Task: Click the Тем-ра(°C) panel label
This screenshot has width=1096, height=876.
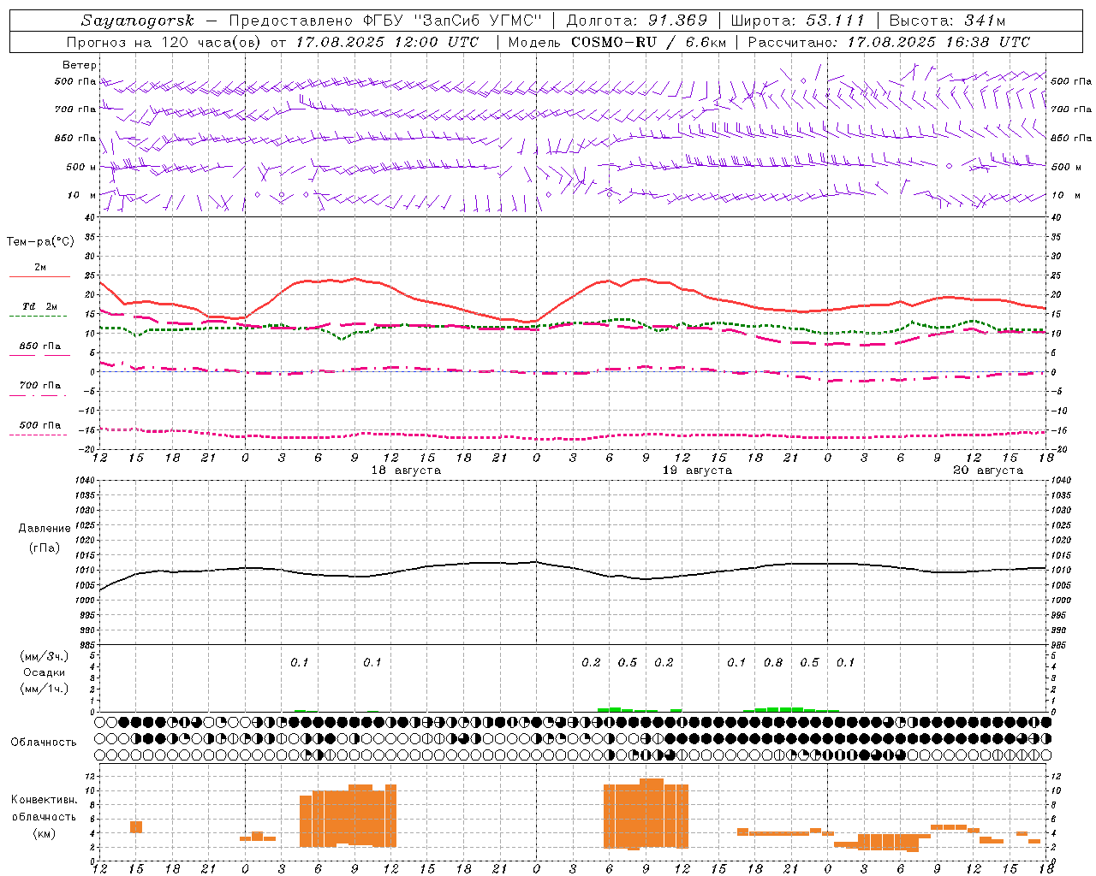Action: pyautogui.click(x=40, y=242)
